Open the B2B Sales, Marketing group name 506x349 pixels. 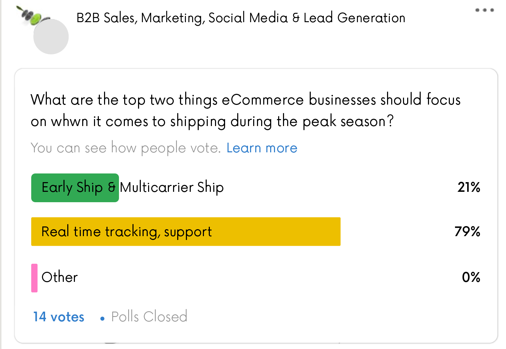point(241,18)
